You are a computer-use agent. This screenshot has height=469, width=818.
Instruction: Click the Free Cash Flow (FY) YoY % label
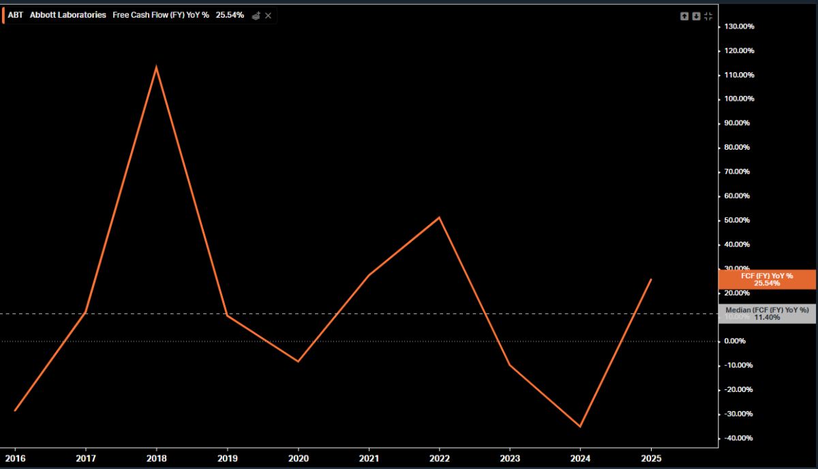161,15
